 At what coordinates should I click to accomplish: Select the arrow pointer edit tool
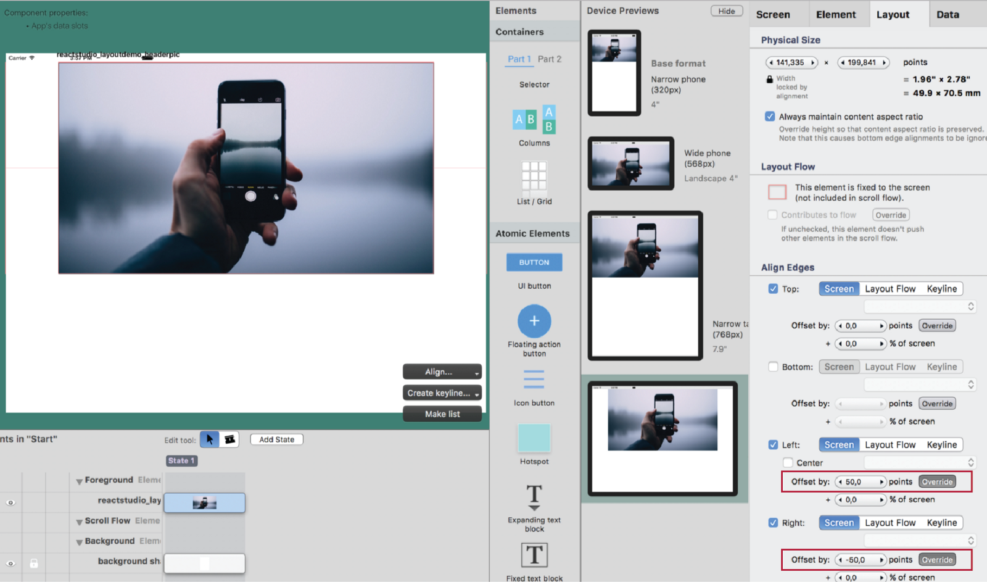coord(209,439)
